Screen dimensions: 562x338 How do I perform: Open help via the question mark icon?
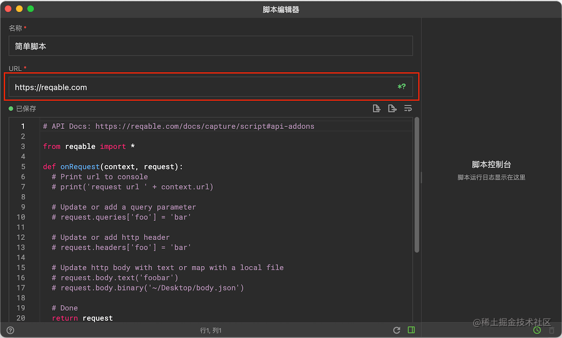coord(10,330)
